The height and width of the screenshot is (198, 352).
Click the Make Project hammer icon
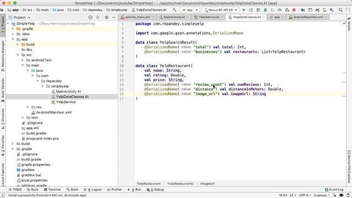[x=174, y=10]
